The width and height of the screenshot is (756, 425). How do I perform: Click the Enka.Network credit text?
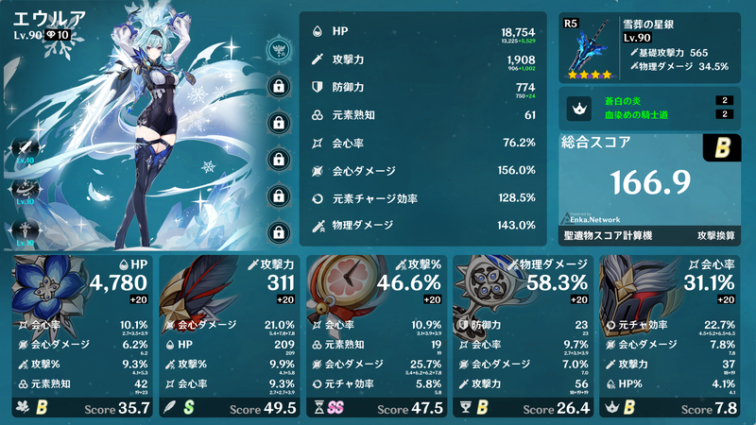[x=595, y=220]
